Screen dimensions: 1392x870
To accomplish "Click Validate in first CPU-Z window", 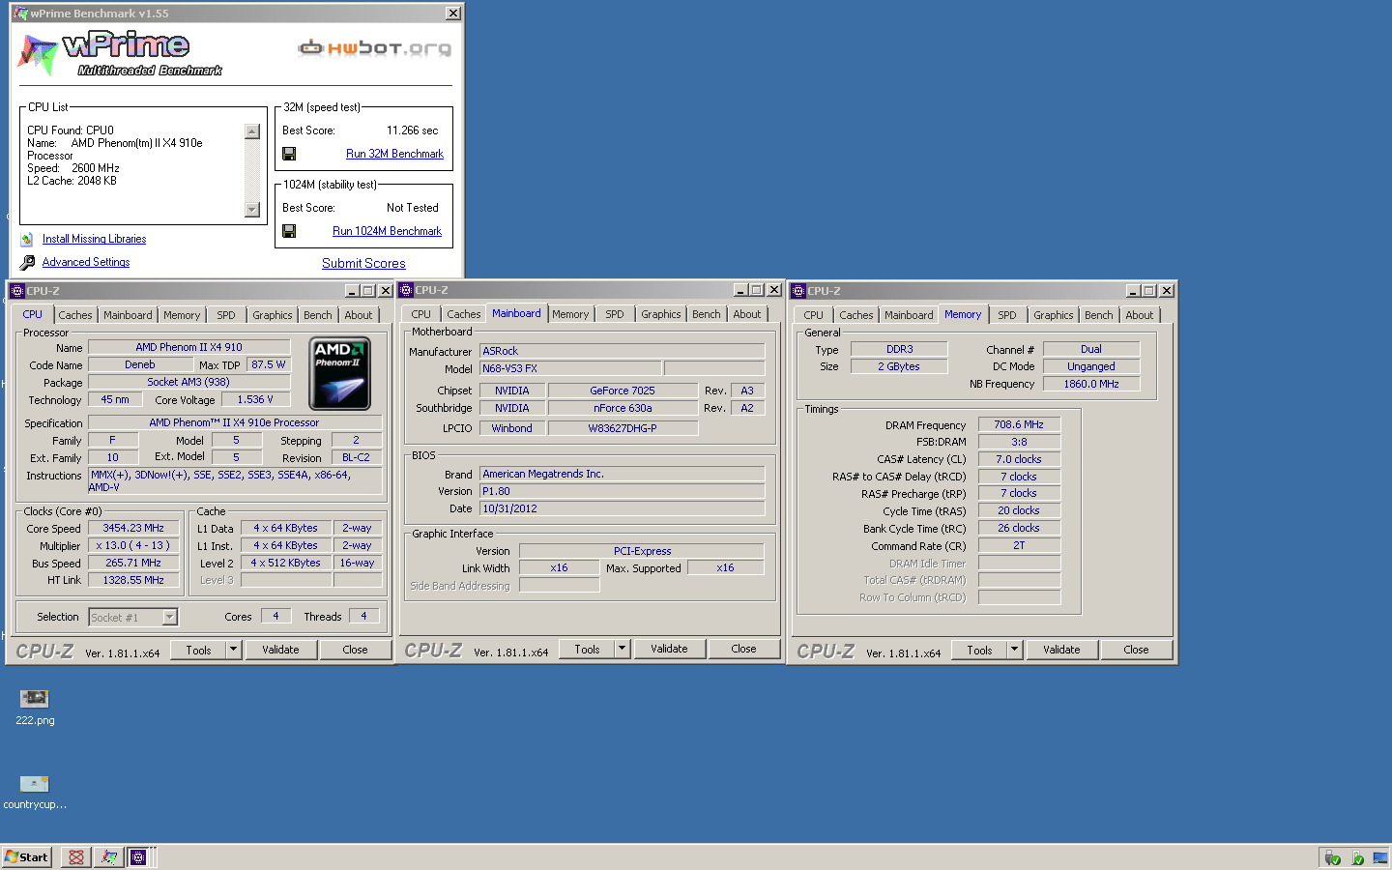I will 280,650.
